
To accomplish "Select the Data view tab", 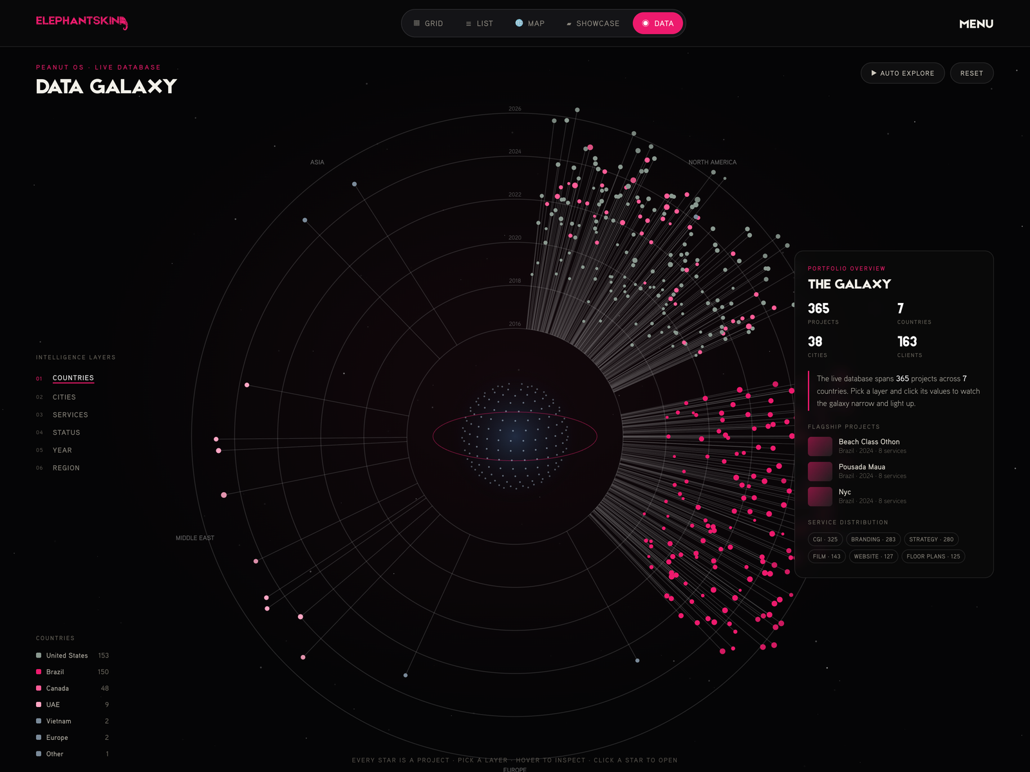I will tap(658, 23).
